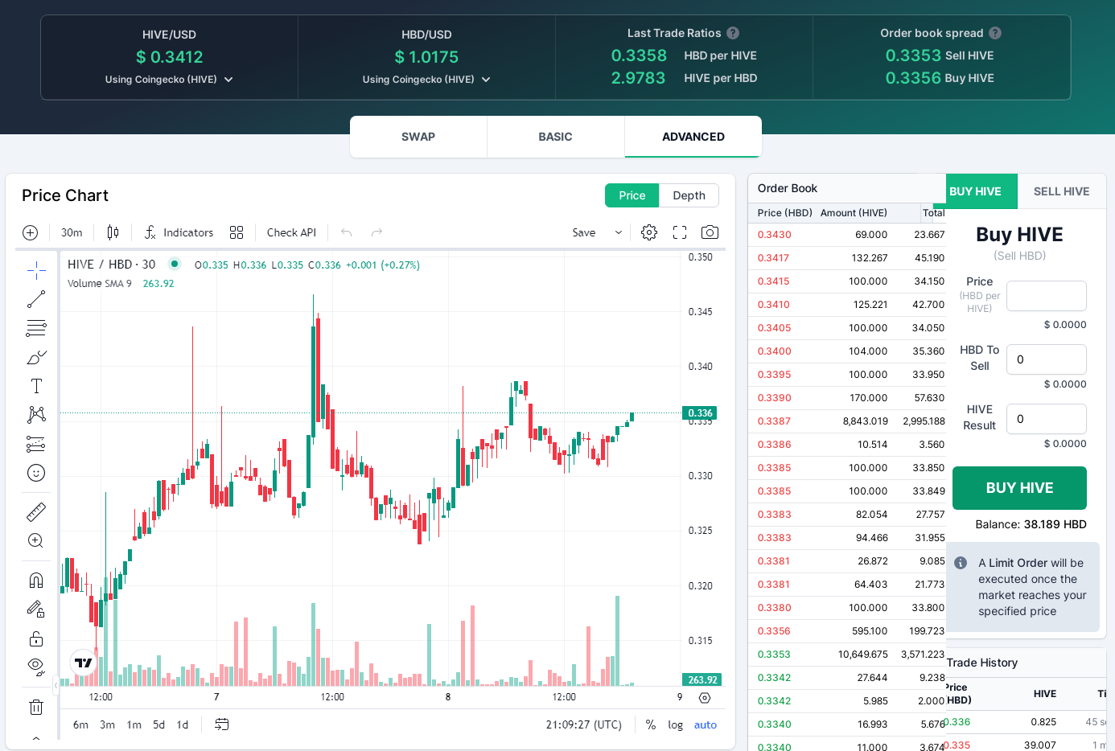Lock all drawing tools
Screen dimensions: 1115x751
click(x=36, y=639)
